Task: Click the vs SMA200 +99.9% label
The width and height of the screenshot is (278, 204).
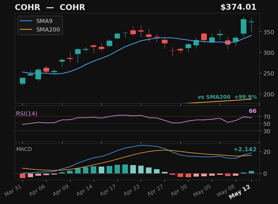Action: 227,97
